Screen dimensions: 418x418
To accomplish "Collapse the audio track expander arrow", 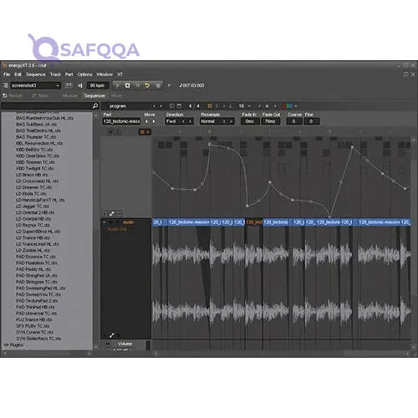I will 104,222.
